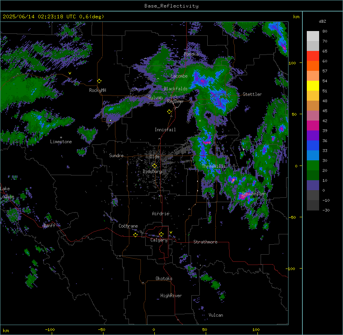Image resolution: width=343 pixels, height=335 pixels.
Task: Select the Calgary city label
Action: (159, 240)
